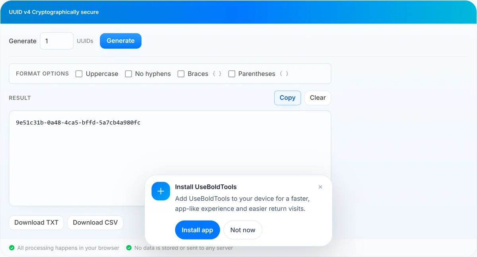Click the plus icon in install popup
The width and height of the screenshot is (477, 257).
[x=161, y=191]
